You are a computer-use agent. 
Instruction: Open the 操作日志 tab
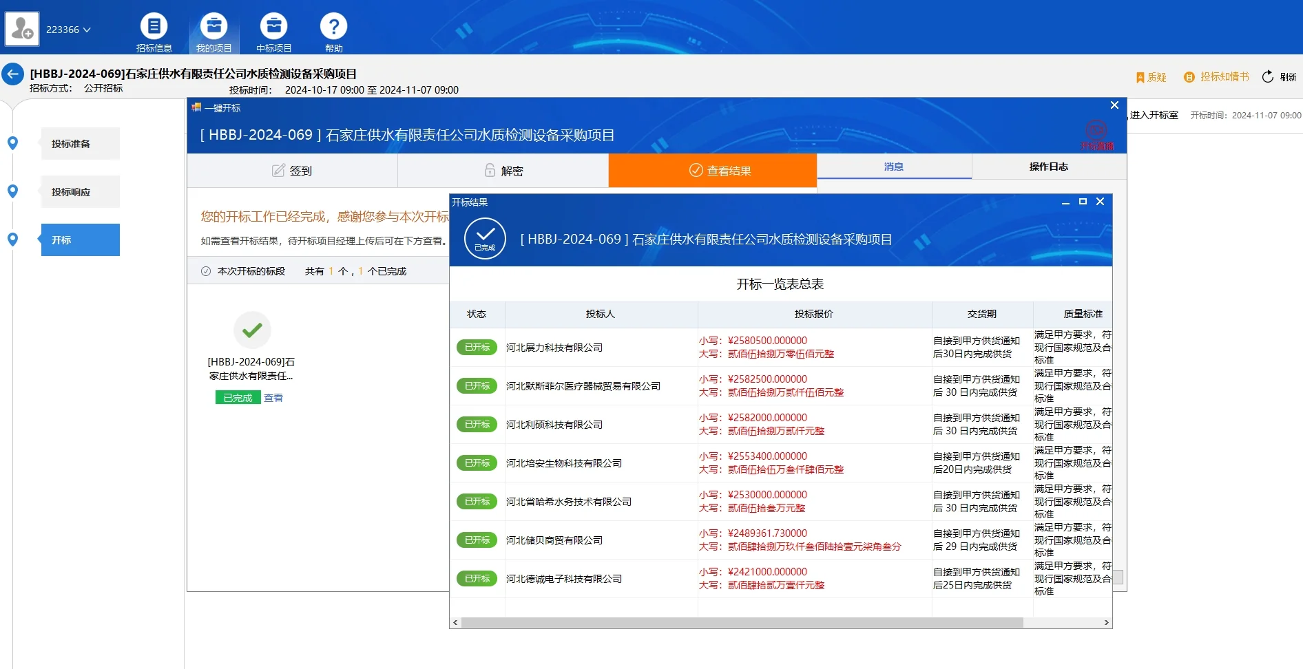(x=1047, y=166)
